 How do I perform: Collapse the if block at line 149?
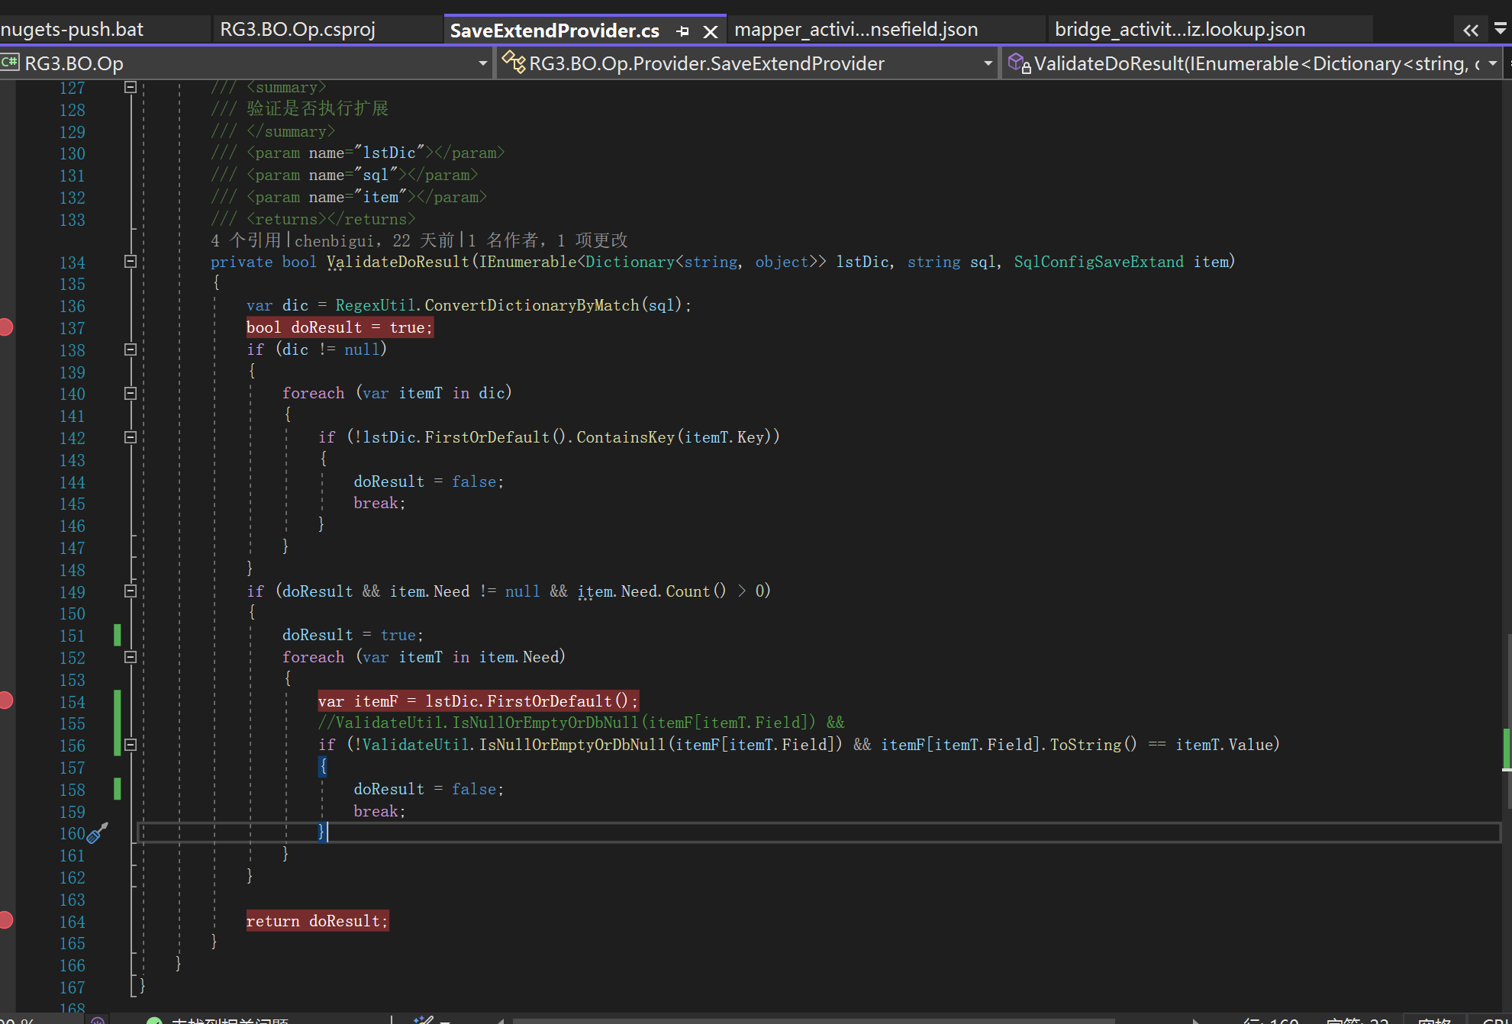click(x=131, y=591)
